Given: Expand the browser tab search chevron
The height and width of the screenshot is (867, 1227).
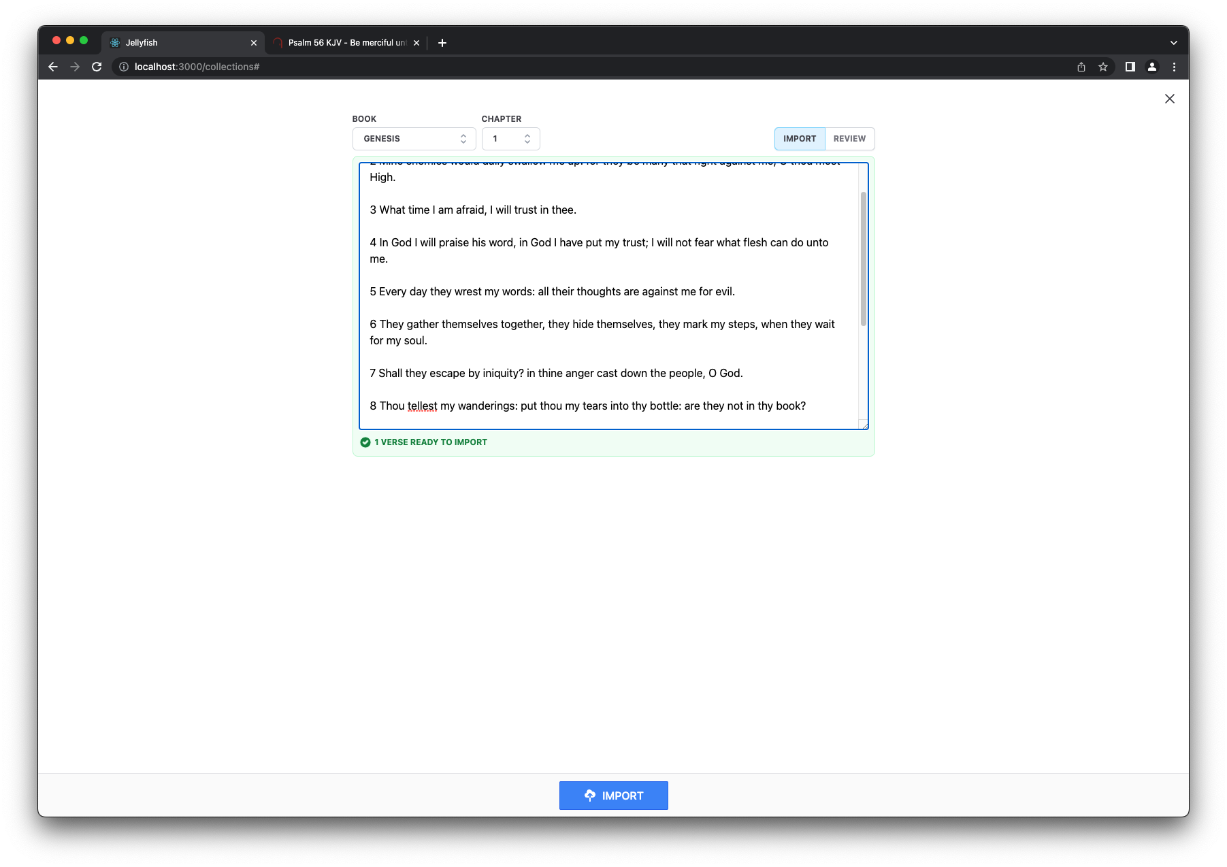Looking at the screenshot, I should 1173,43.
